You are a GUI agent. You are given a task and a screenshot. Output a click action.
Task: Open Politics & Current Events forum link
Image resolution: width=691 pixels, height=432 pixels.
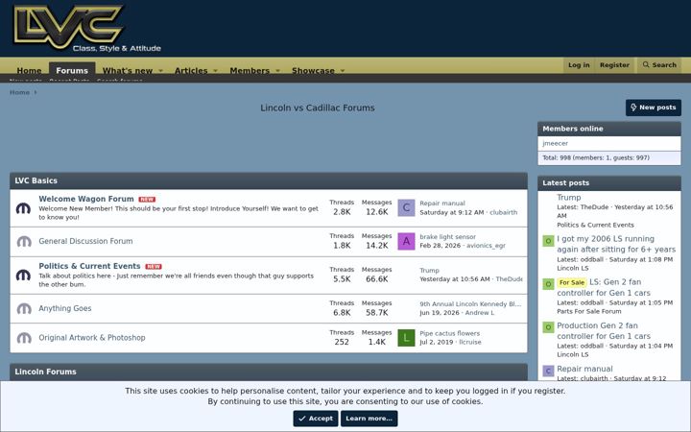(x=89, y=266)
